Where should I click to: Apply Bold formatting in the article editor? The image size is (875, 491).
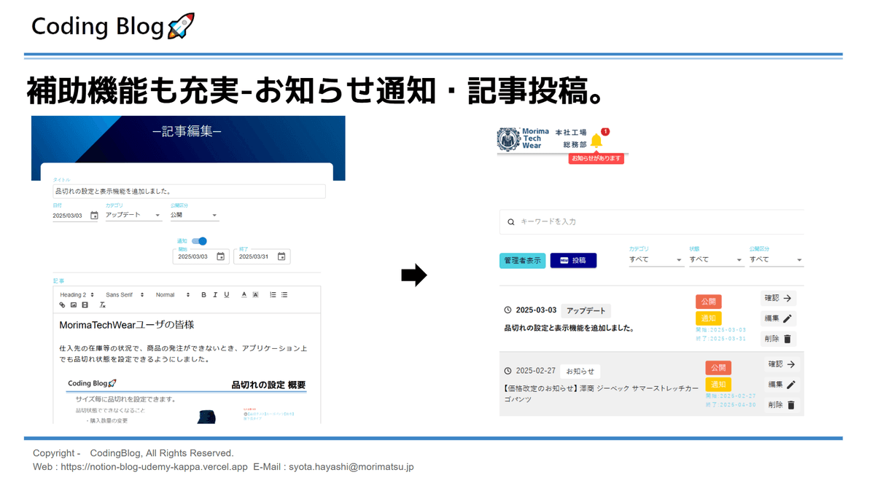click(x=204, y=294)
